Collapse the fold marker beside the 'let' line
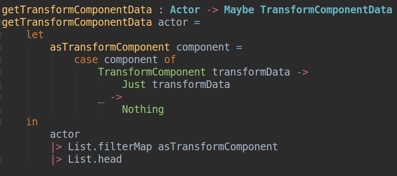397x176 pixels. (x=0, y=35)
